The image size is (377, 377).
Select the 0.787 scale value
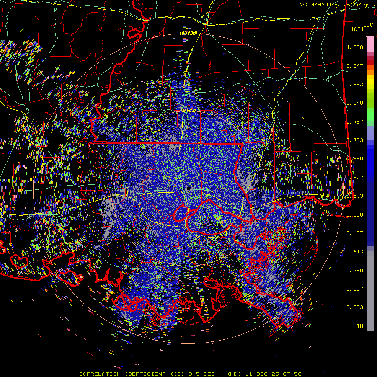point(355,121)
